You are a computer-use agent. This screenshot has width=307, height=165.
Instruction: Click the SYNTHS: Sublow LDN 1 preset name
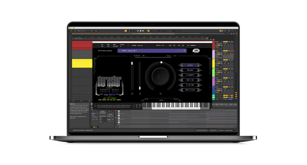pos(129,51)
